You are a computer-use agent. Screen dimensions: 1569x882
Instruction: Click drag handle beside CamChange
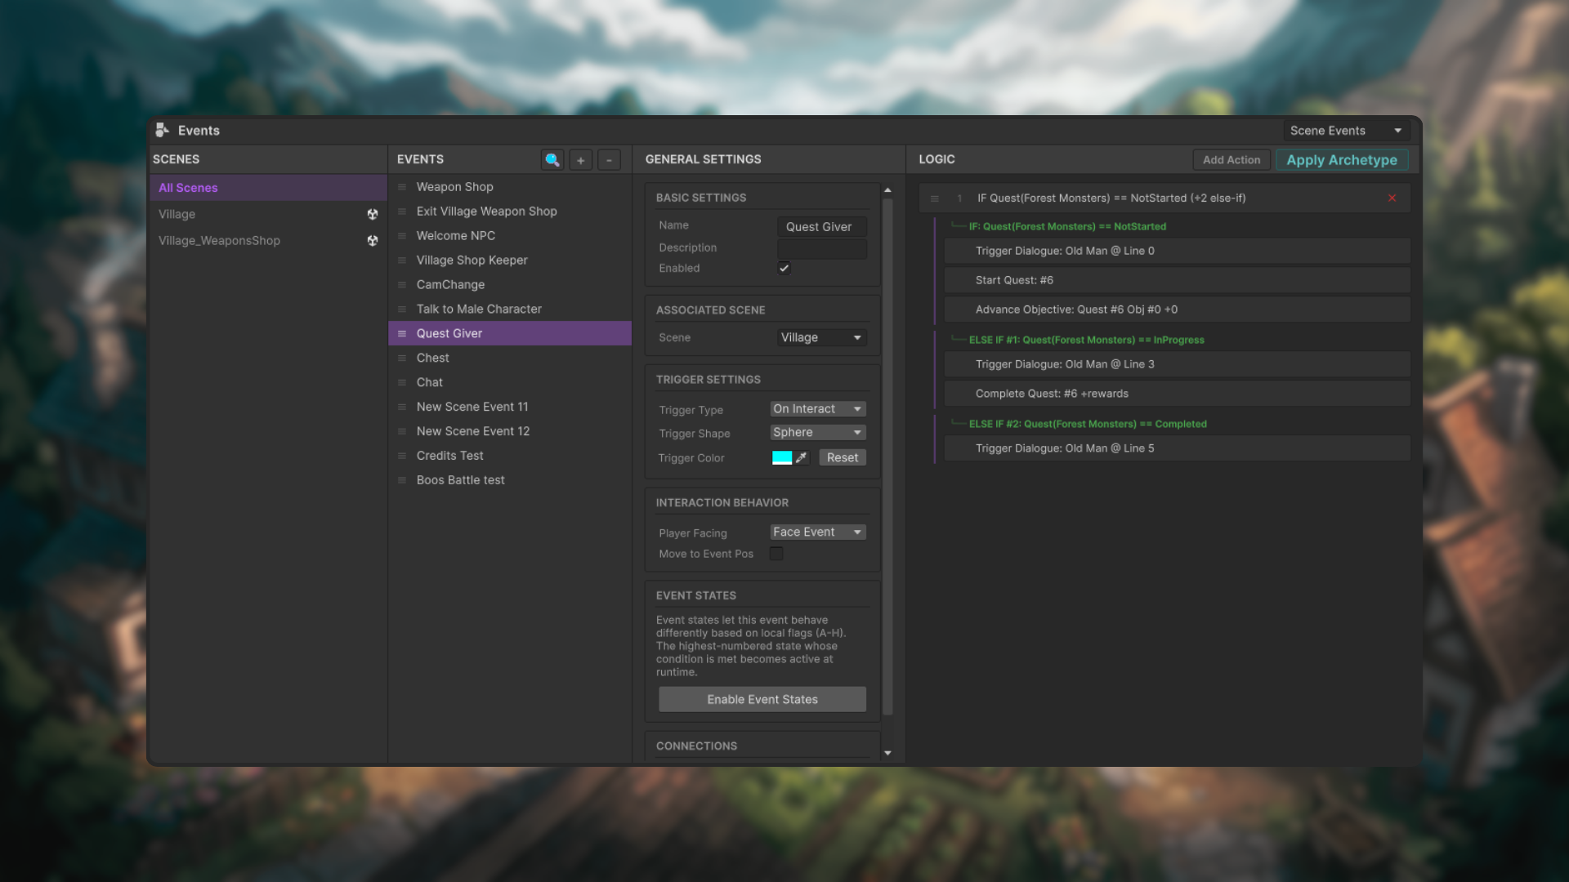coord(402,285)
